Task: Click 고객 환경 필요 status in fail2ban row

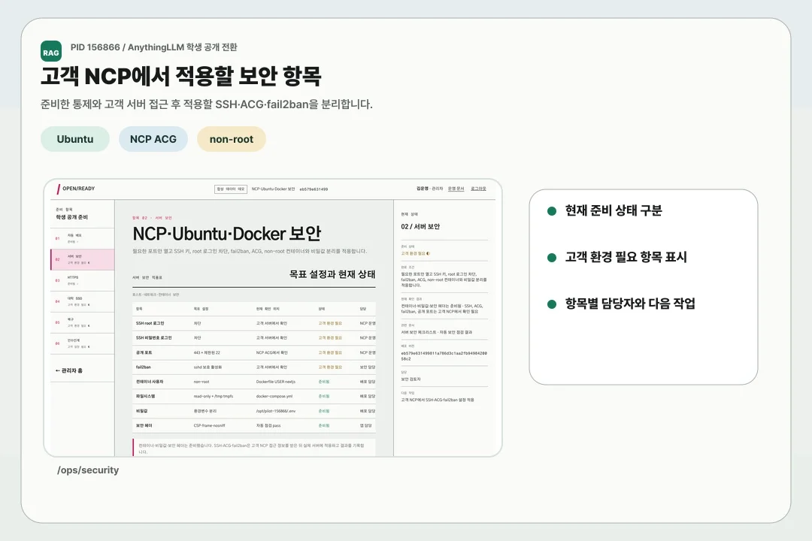Action: 330,367
